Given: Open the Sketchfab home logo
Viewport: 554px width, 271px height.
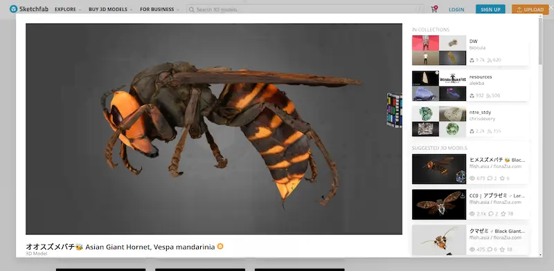Looking at the screenshot, I should coord(29,9).
